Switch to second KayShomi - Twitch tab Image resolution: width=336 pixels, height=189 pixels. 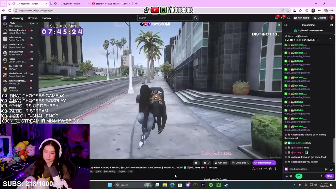(x=69, y=4)
